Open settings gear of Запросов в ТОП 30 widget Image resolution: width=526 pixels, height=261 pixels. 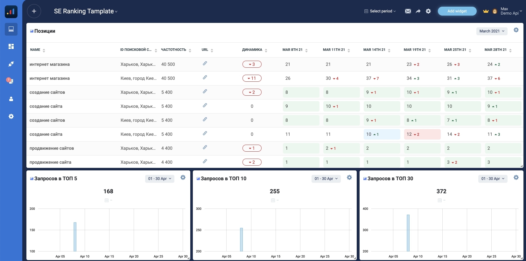coord(516,177)
